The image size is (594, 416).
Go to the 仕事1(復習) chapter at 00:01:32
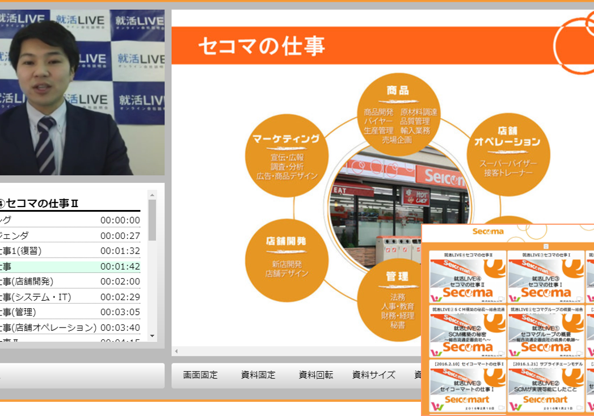[x=70, y=251]
